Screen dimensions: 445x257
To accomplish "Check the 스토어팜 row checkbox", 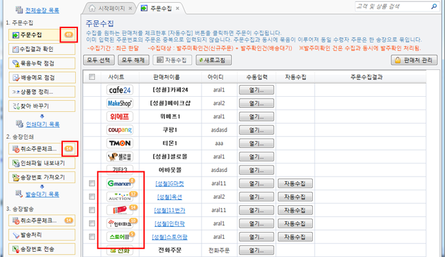I will pyautogui.click(x=92, y=237).
